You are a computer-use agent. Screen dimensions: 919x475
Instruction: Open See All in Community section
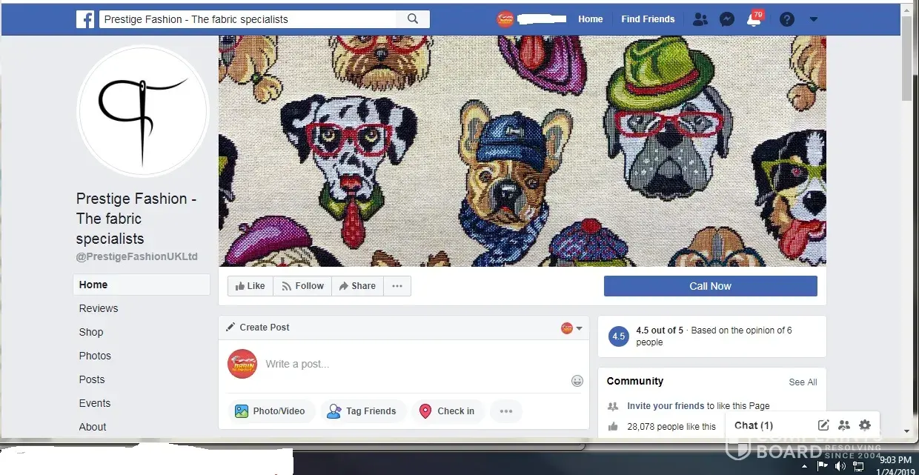(x=803, y=382)
